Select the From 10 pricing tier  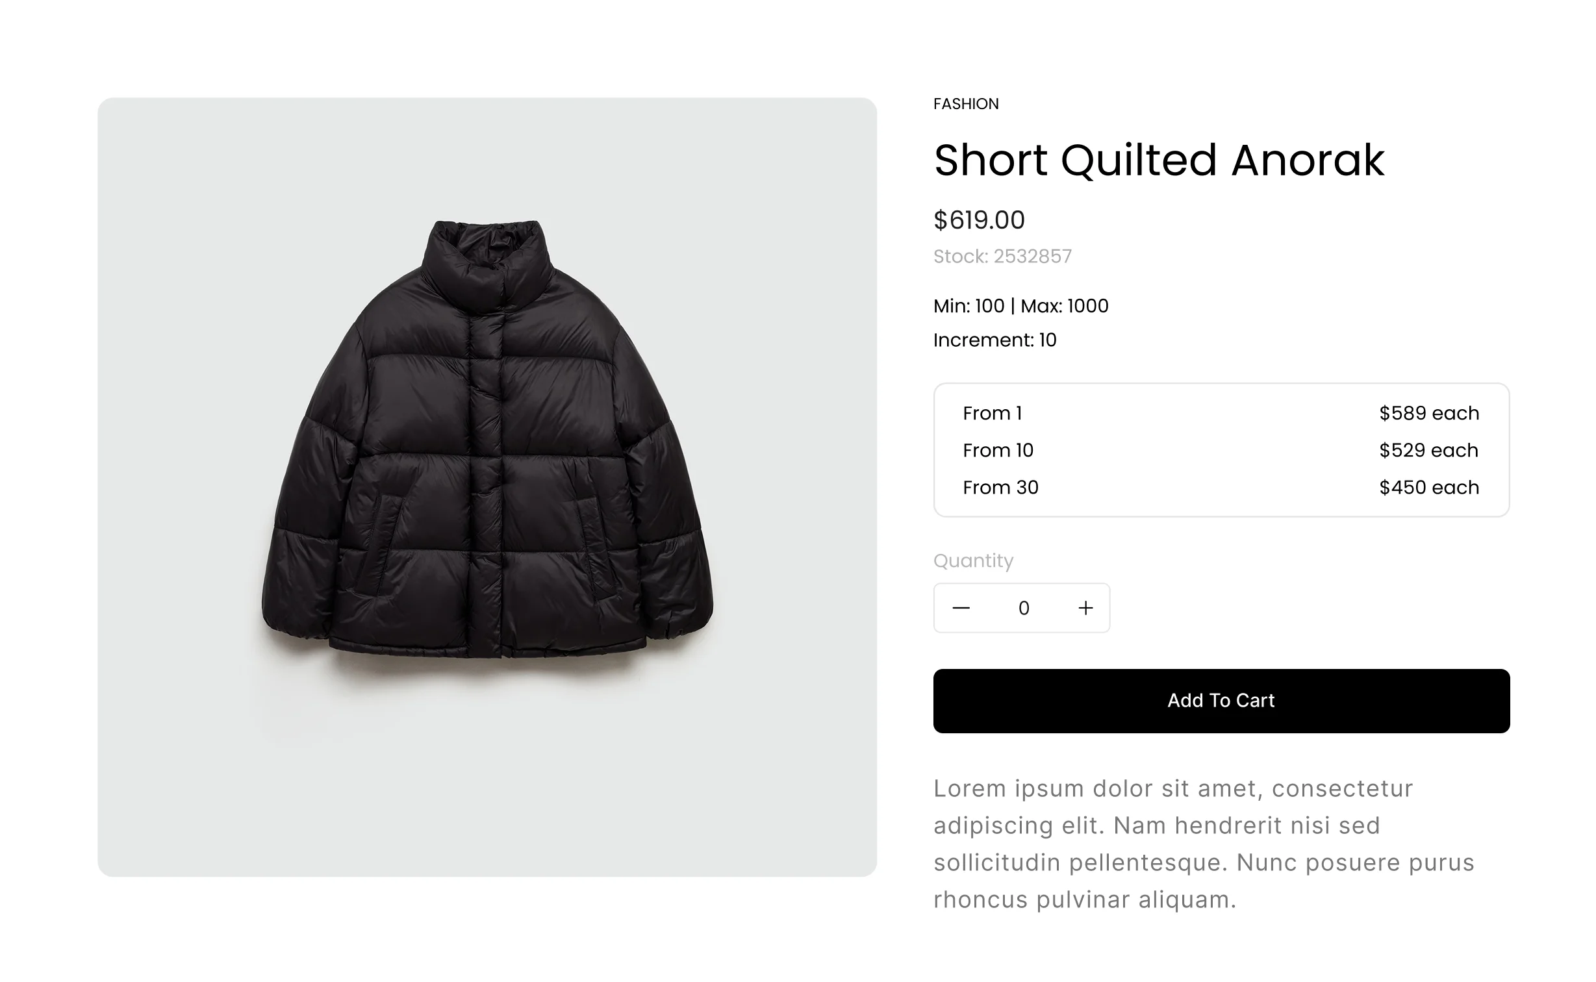[x=998, y=450]
